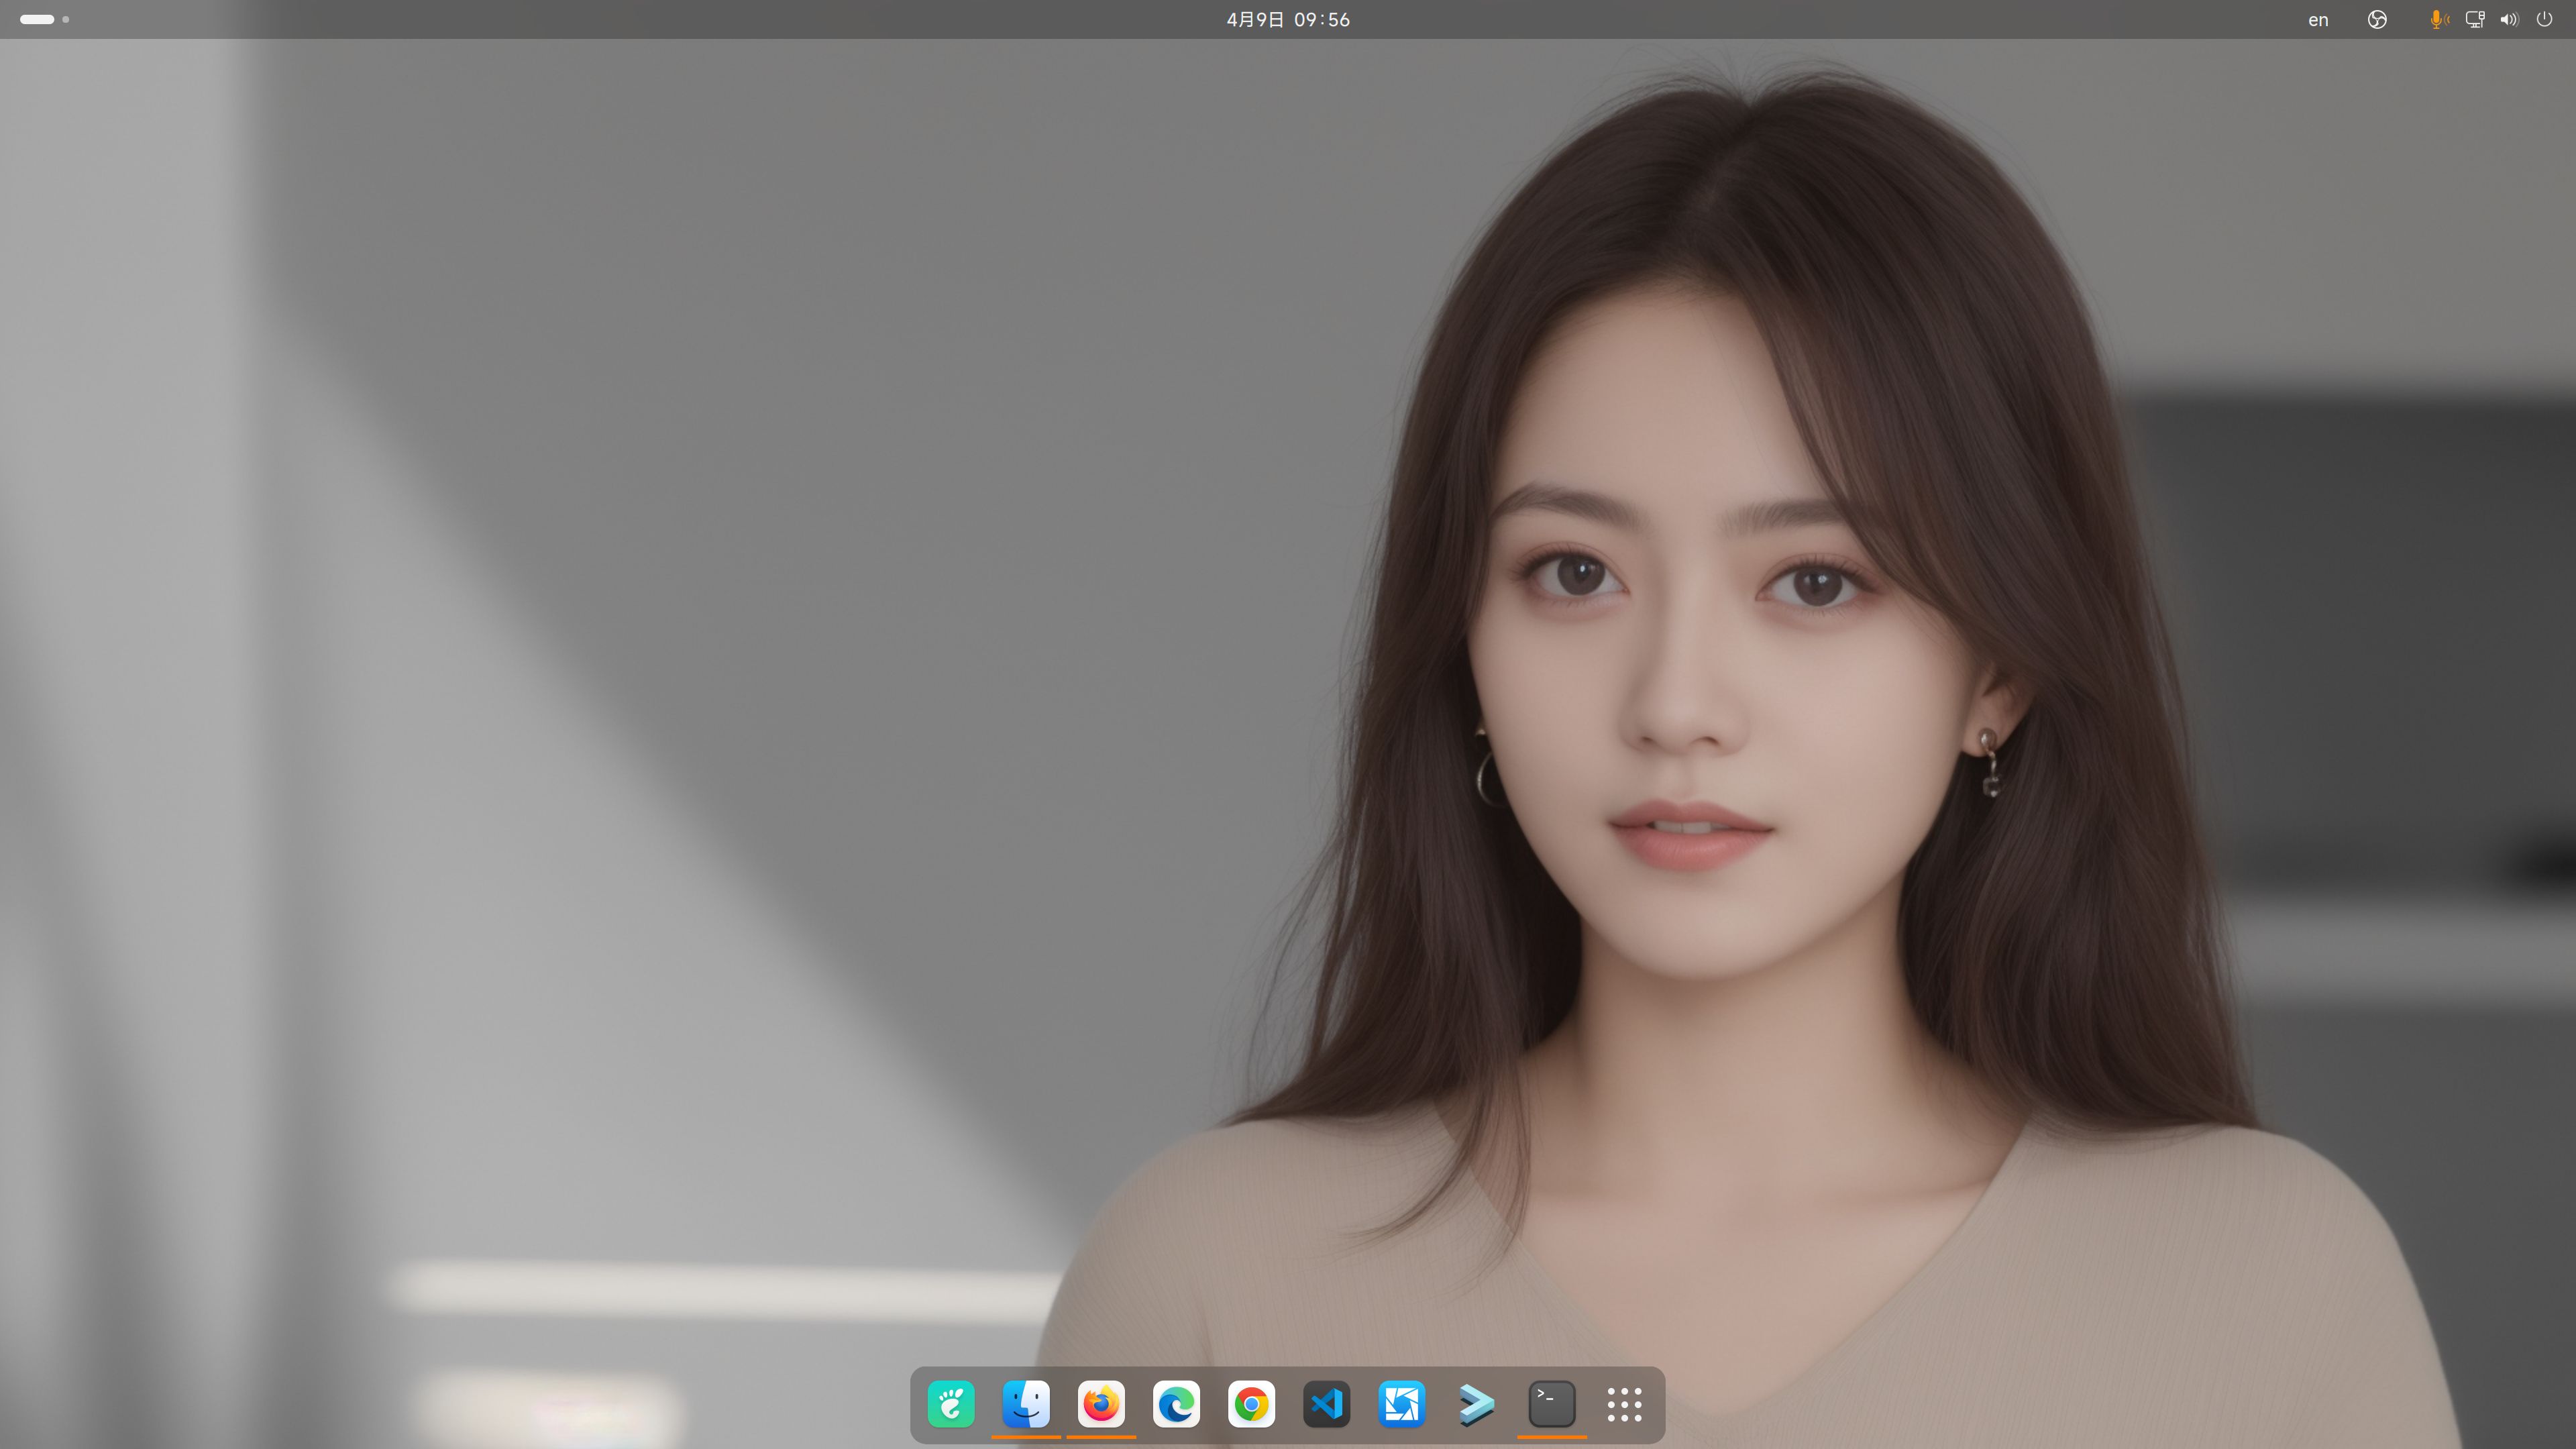Open Google Chrome from the dock
Screen dimensions: 2576x1449
1251,1404
